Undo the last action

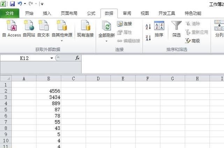pos(20,3)
